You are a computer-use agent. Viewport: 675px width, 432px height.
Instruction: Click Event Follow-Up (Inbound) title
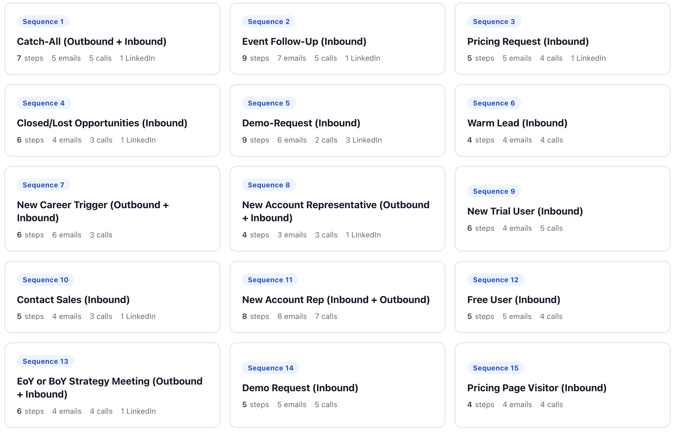pyautogui.click(x=304, y=42)
